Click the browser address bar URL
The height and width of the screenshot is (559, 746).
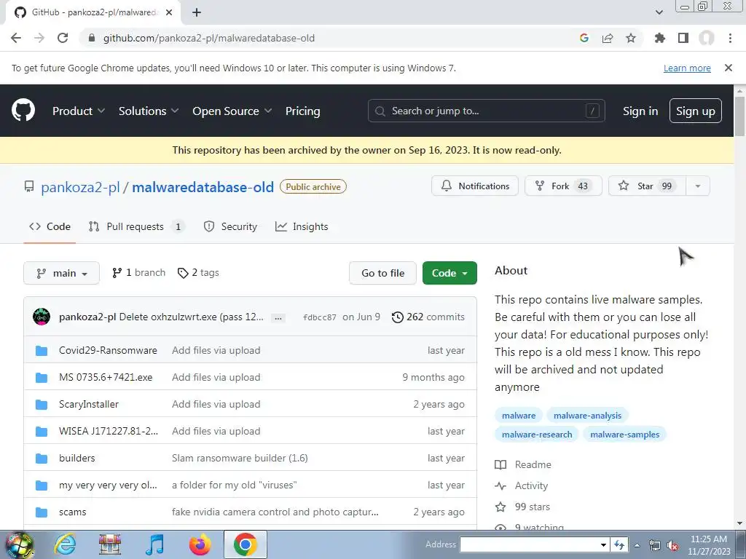point(209,38)
